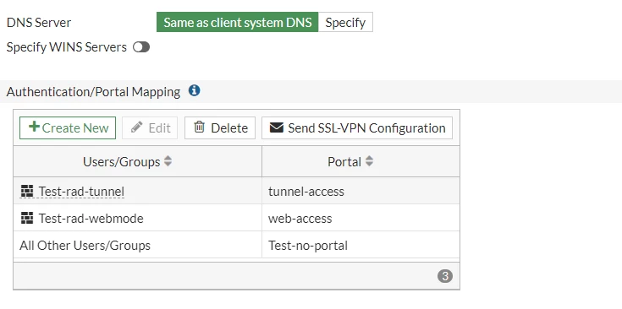Choose Specify for DNS Server

pyautogui.click(x=345, y=22)
